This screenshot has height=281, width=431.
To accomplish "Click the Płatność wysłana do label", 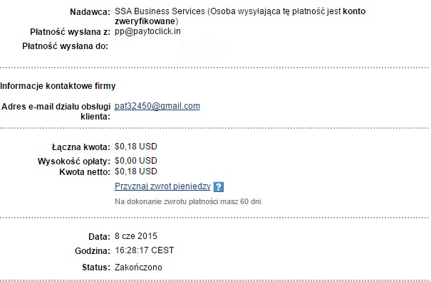I will (66, 46).
